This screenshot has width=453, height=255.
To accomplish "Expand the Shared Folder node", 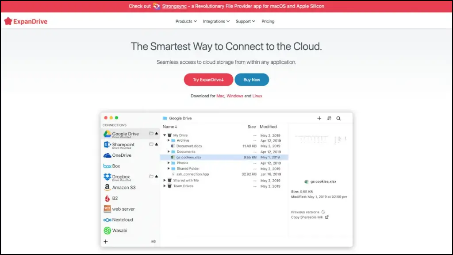I will point(169,169).
